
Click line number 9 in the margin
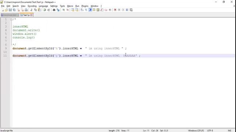pos(6,48)
